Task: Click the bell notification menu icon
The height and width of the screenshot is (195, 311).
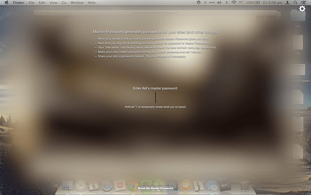Action: coord(205,2)
